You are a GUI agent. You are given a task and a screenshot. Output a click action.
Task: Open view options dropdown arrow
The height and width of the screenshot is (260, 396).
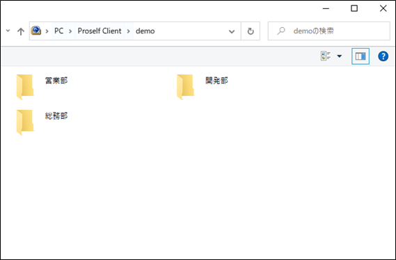340,56
